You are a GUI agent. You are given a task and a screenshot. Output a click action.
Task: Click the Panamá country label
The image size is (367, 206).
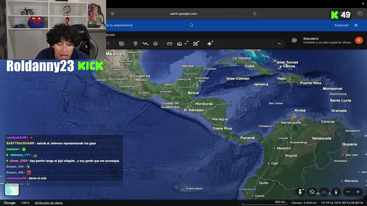[247, 138]
